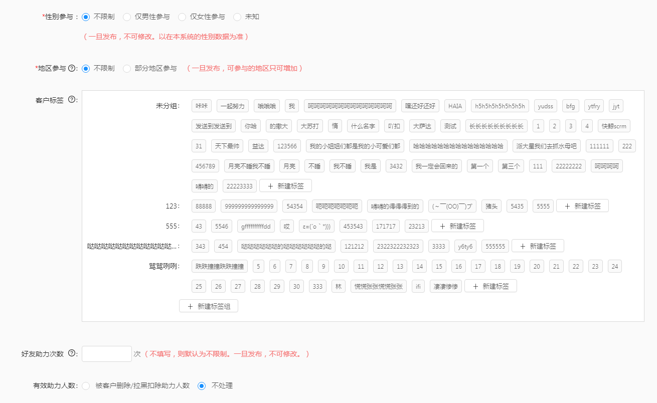Screen dimensions: 657x403
Task: Select the 益达 tag
Action: pos(258,146)
